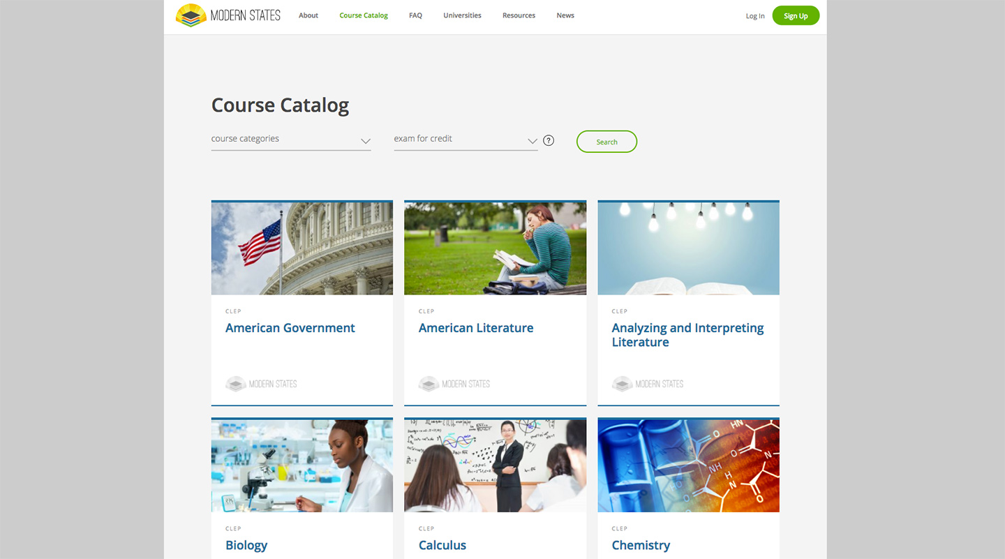The image size is (1005, 559).
Task: Click the Log In link
Action: click(x=755, y=16)
